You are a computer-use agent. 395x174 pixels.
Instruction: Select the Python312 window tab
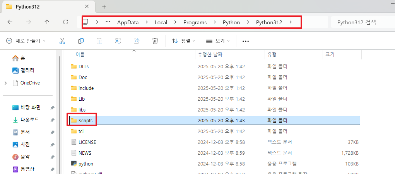click(48, 7)
